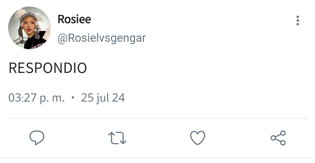This screenshot has width=315, height=163.
Task: Open the Rosiee display name link
Action: tap(74, 19)
